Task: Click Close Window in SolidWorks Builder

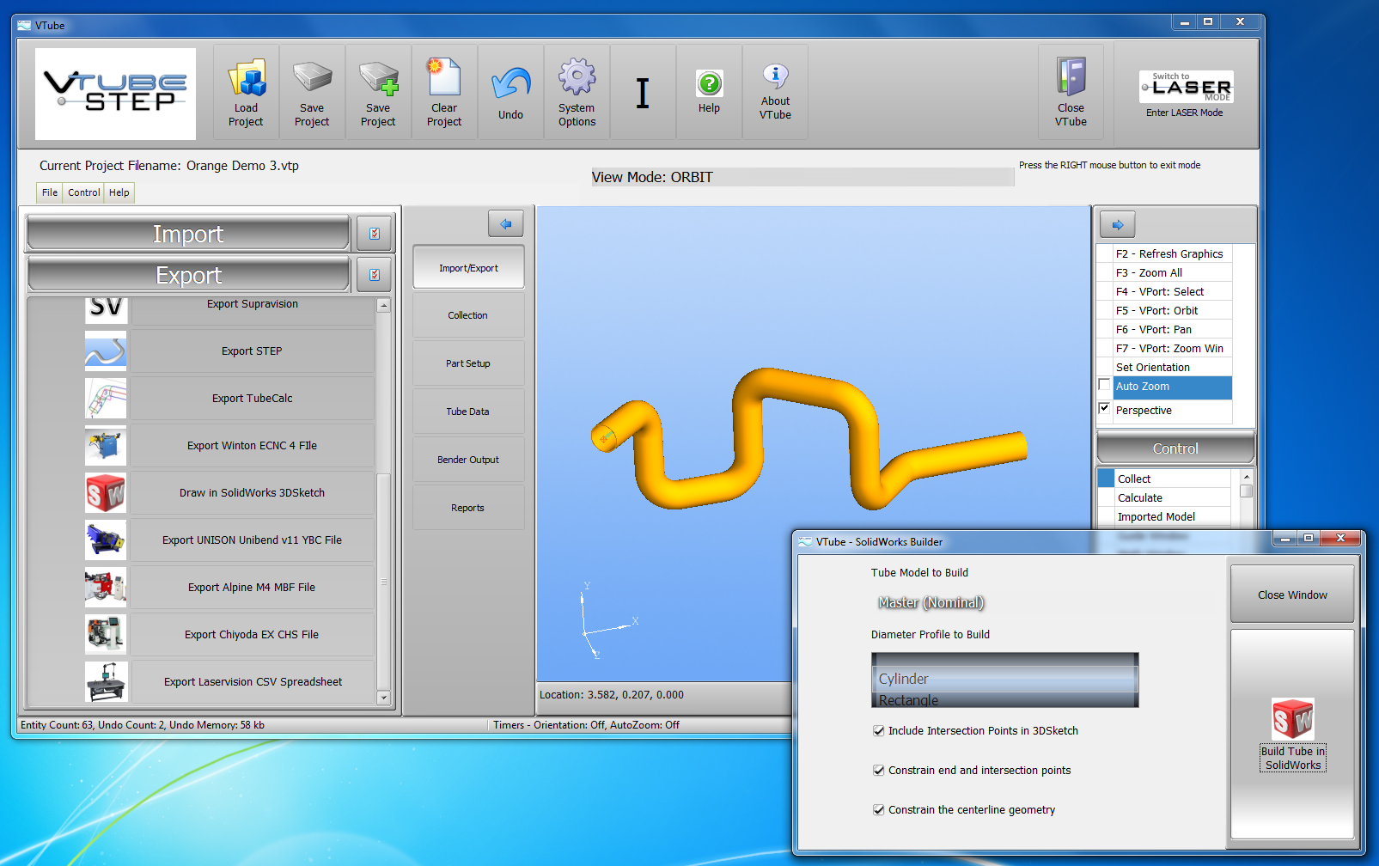Action: (x=1292, y=595)
